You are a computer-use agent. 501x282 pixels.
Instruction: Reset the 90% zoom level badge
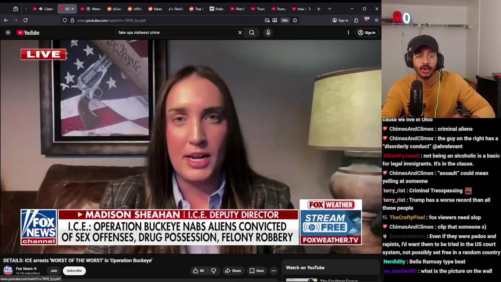[x=285, y=20]
